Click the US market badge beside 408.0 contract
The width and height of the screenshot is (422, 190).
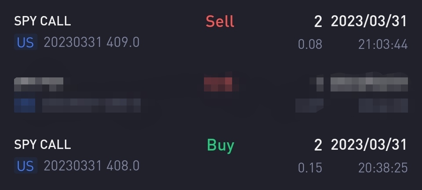25,165
